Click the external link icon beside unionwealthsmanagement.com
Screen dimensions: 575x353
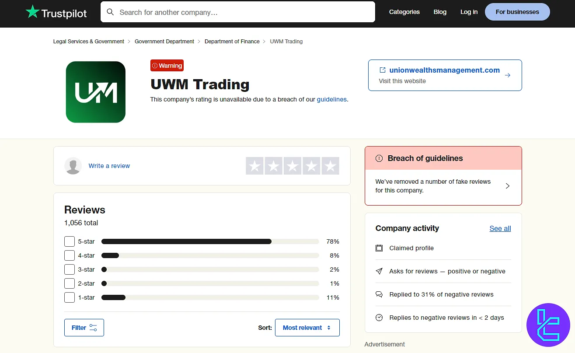click(382, 70)
